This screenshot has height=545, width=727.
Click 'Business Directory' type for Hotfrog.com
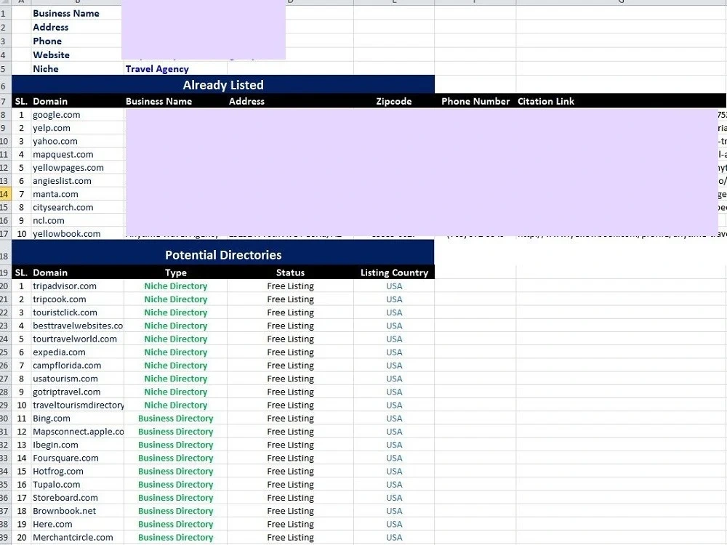[x=176, y=471]
